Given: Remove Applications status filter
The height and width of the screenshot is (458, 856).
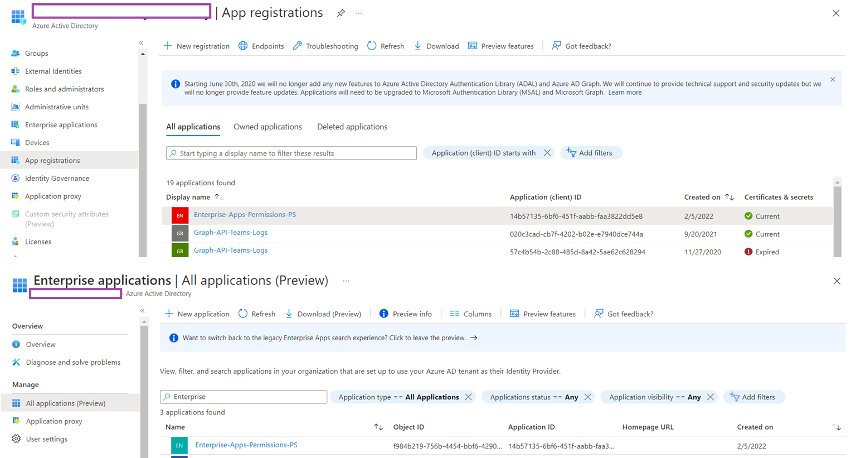Looking at the screenshot, I should click(587, 397).
